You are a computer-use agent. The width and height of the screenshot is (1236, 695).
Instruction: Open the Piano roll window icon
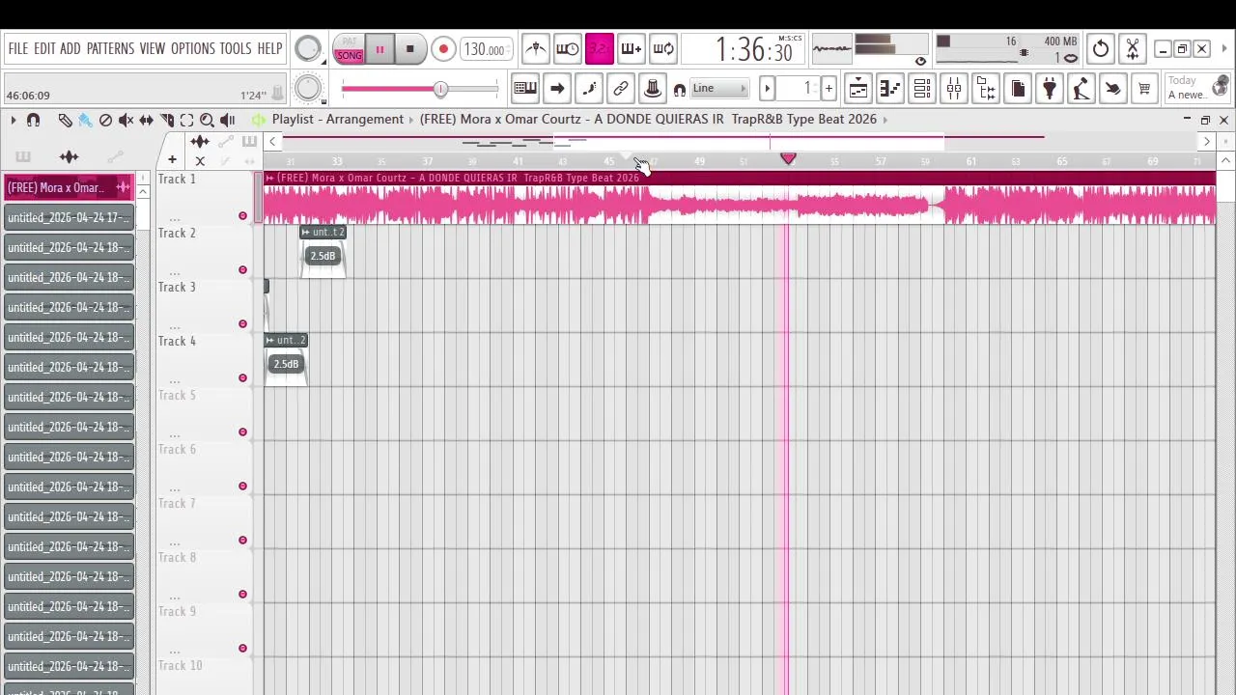[x=890, y=89]
